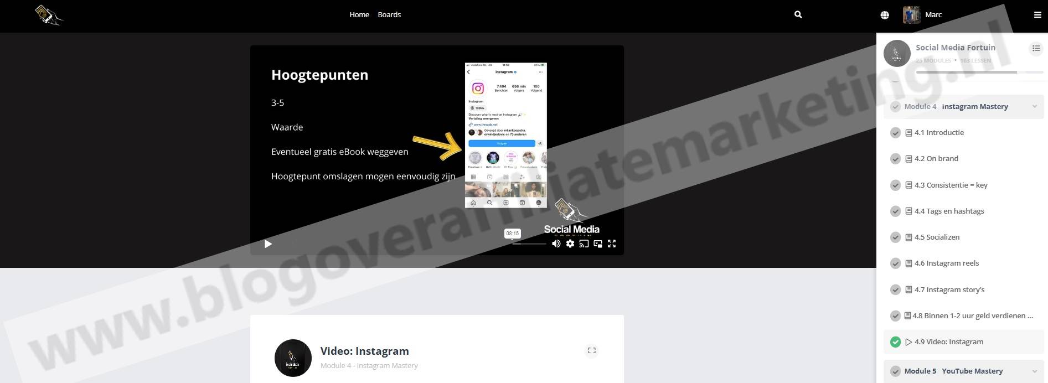Toggle the course module list icon
Viewport: 1048px width, 383px height.
tap(1035, 49)
